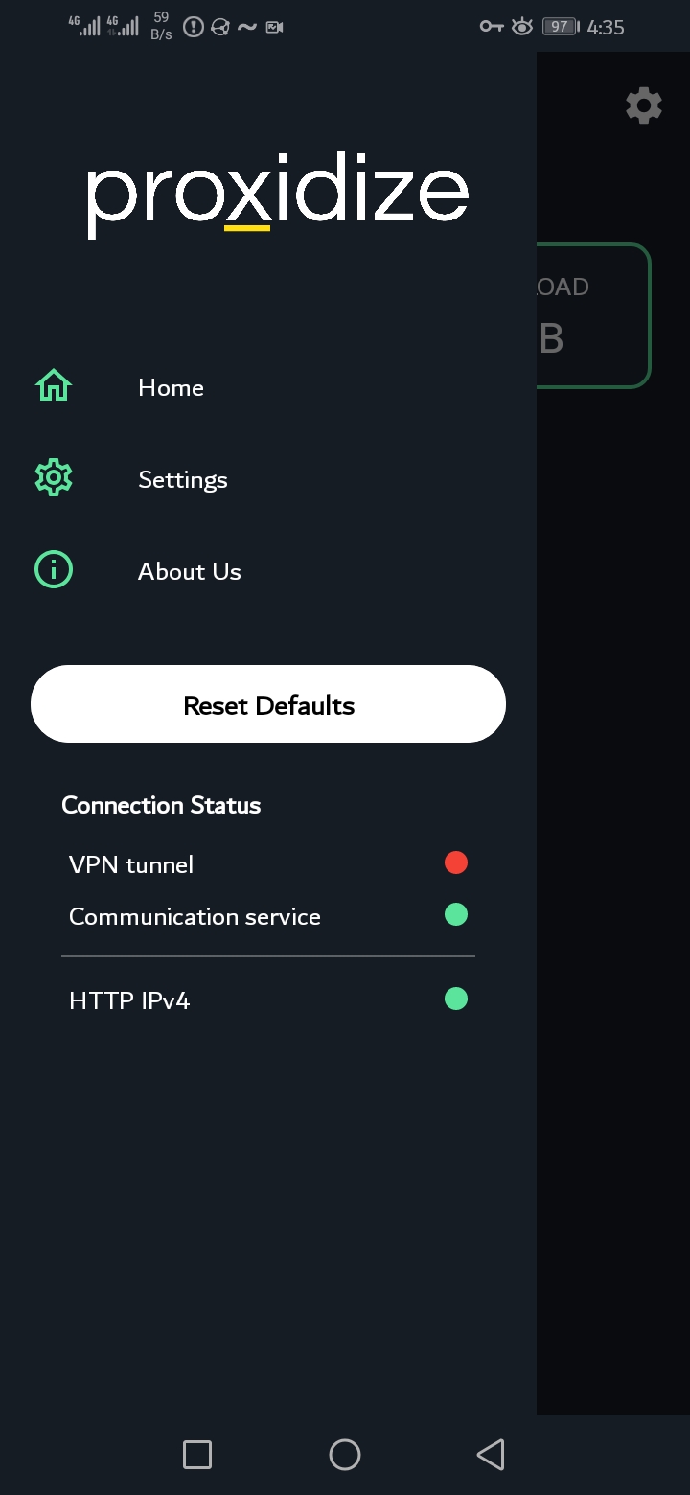Tap the HTTP IPv4 label
690x1495 pixels.
click(129, 1000)
